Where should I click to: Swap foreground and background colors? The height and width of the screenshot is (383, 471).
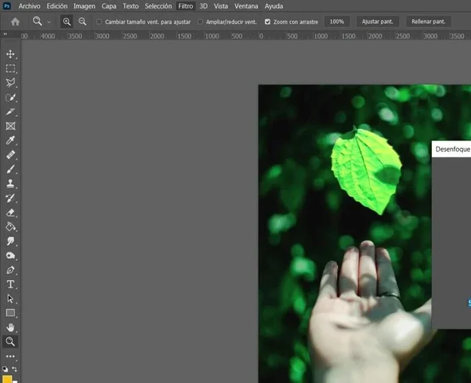[14, 369]
